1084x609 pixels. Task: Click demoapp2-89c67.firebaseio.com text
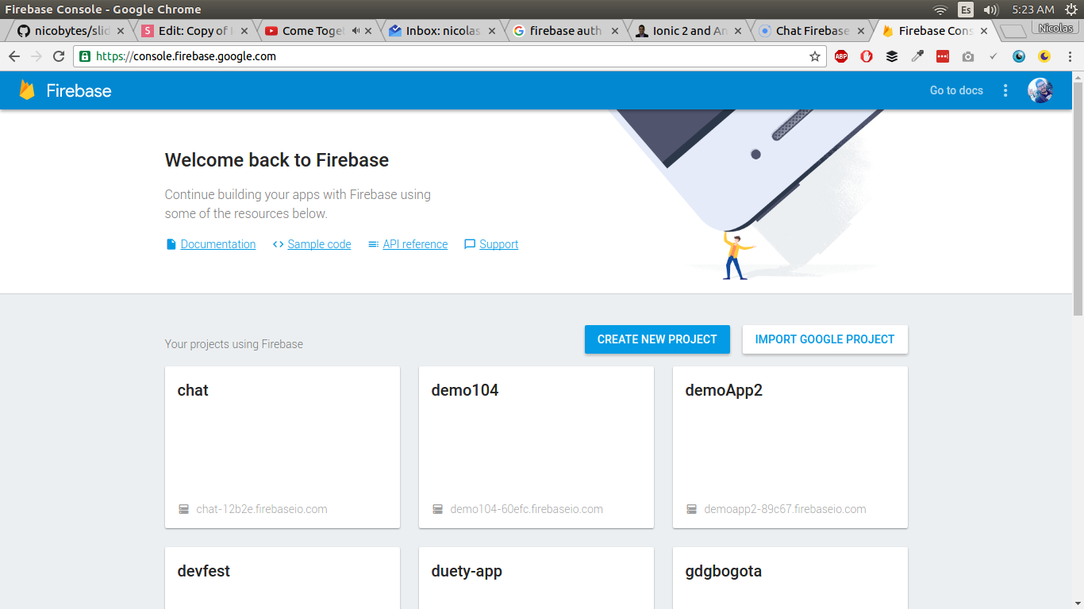coord(785,509)
